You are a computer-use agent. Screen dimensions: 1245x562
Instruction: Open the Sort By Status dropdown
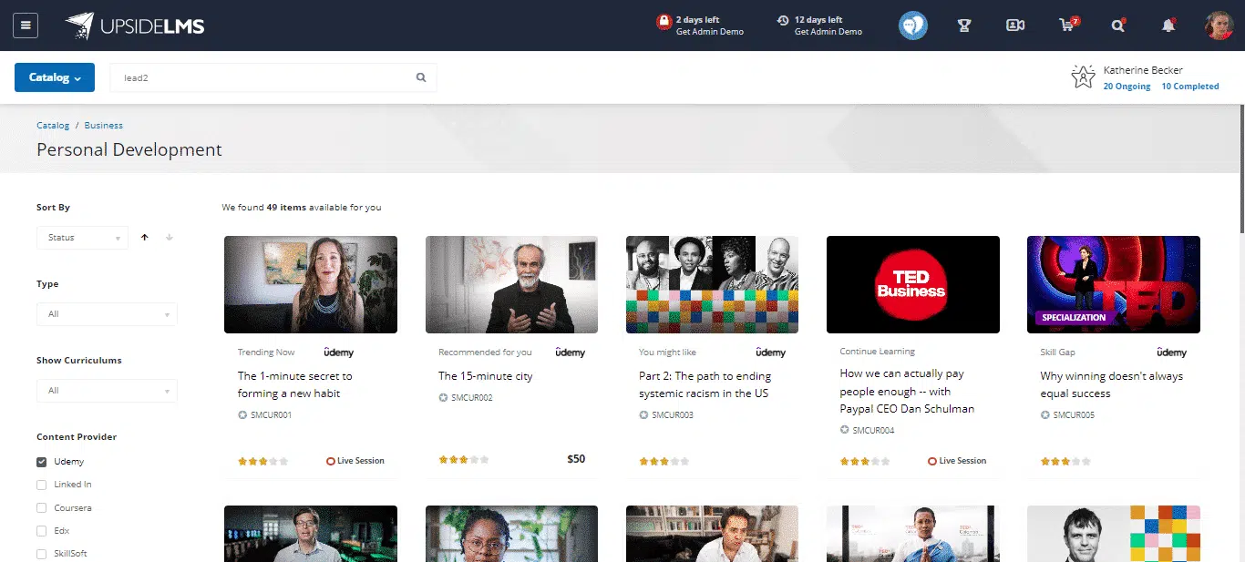(x=82, y=238)
